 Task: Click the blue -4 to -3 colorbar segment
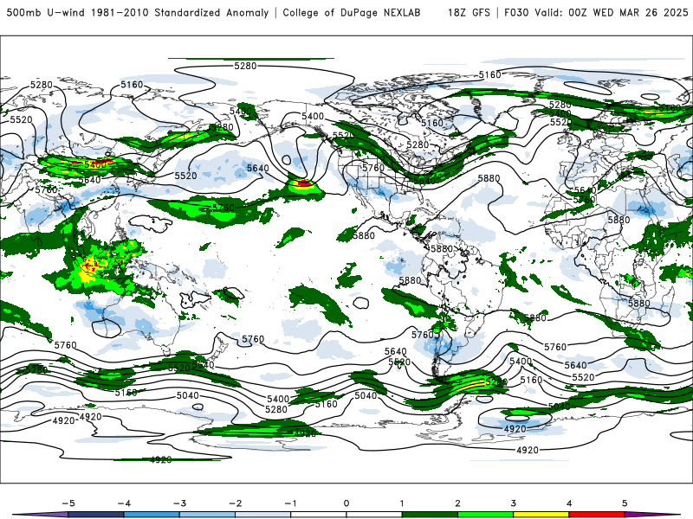152,515
